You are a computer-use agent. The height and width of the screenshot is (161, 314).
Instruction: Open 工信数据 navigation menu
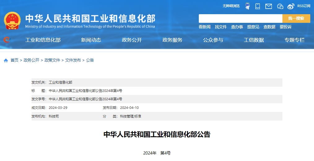[x=254, y=40]
